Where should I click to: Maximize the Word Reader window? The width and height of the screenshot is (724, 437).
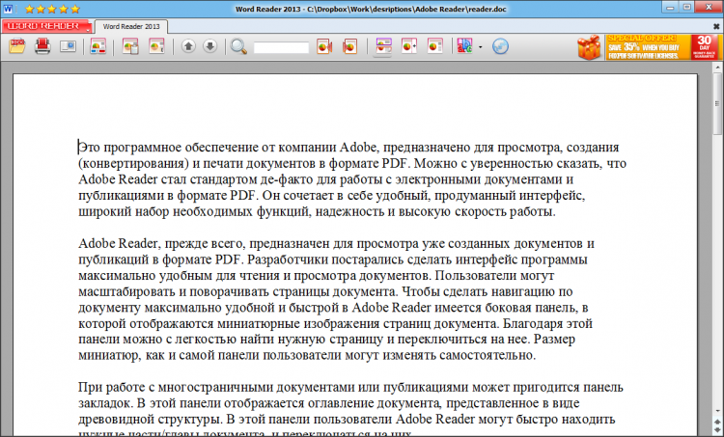[687, 8]
